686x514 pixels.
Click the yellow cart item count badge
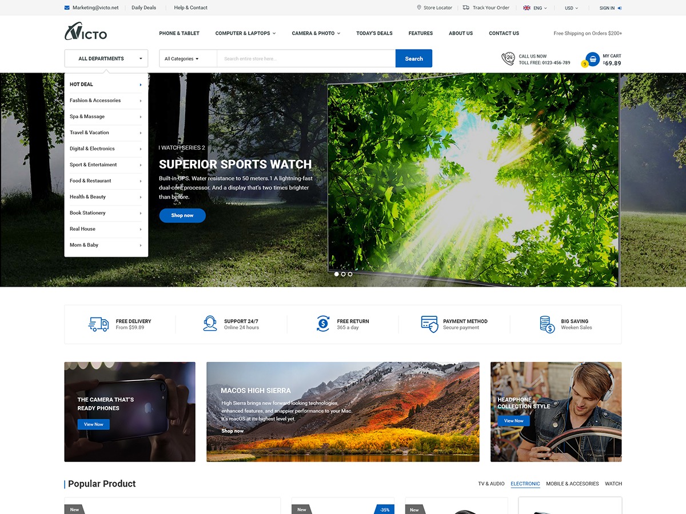pyautogui.click(x=584, y=64)
